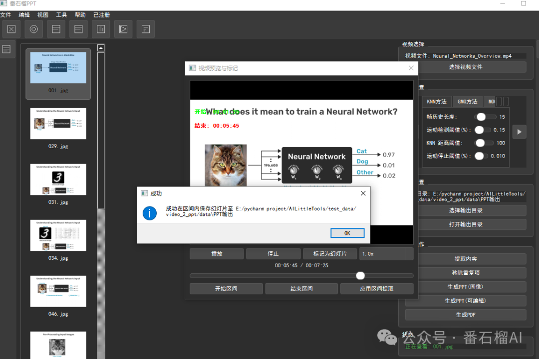The image size is (539, 359).
Task: Click the video progress seek slider
Action: 301,276
